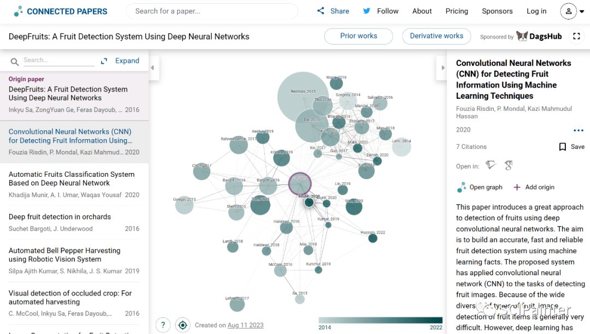Click the origin Sa, 2016 graph node
The width and height of the screenshot is (590, 334).
[x=300, y=184]
